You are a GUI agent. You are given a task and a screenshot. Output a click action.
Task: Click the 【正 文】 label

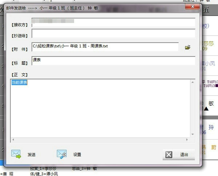[x=20, y=75]
